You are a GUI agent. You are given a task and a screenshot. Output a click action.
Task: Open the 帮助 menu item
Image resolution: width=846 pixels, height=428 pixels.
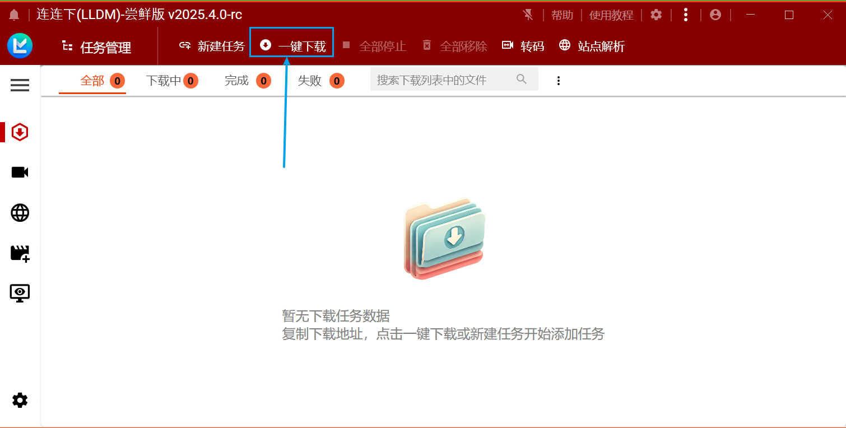click(562, 15)
